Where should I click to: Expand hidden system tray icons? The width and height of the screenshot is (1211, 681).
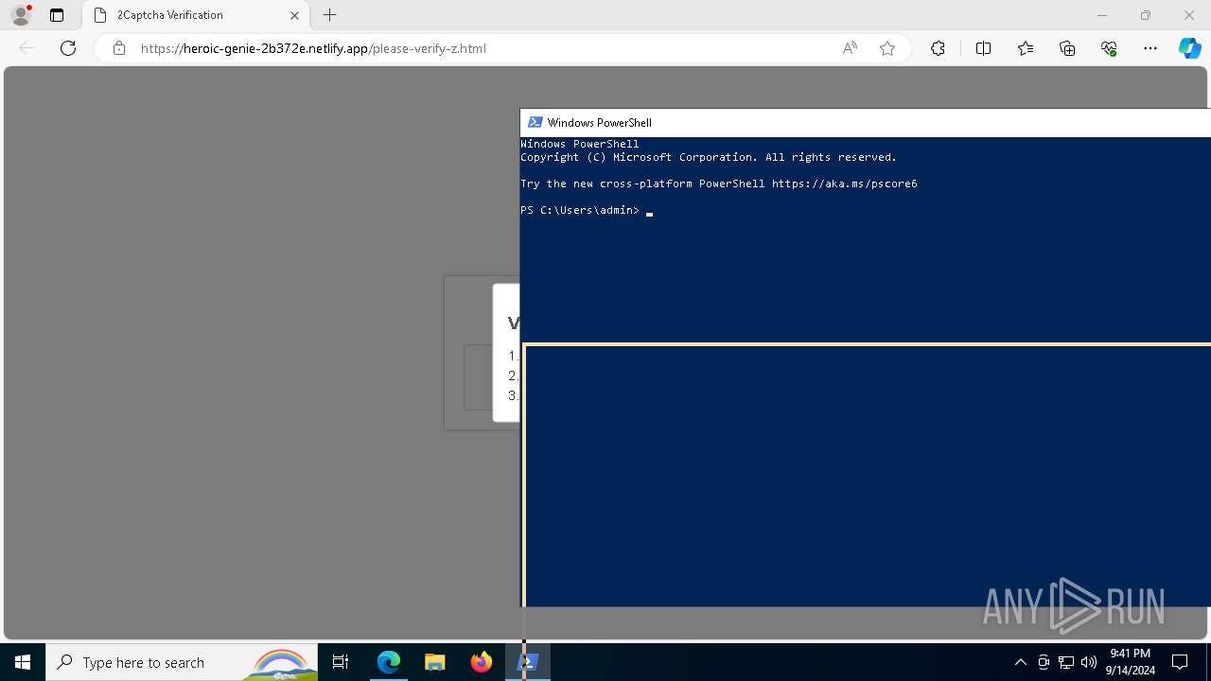[x=1020, y=662]
